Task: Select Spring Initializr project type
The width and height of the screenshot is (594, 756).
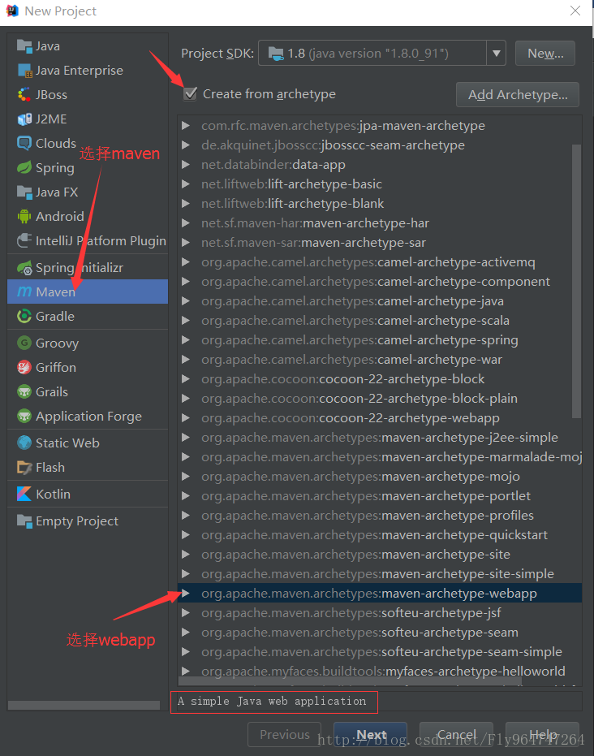Action: (x=88, y=268)
